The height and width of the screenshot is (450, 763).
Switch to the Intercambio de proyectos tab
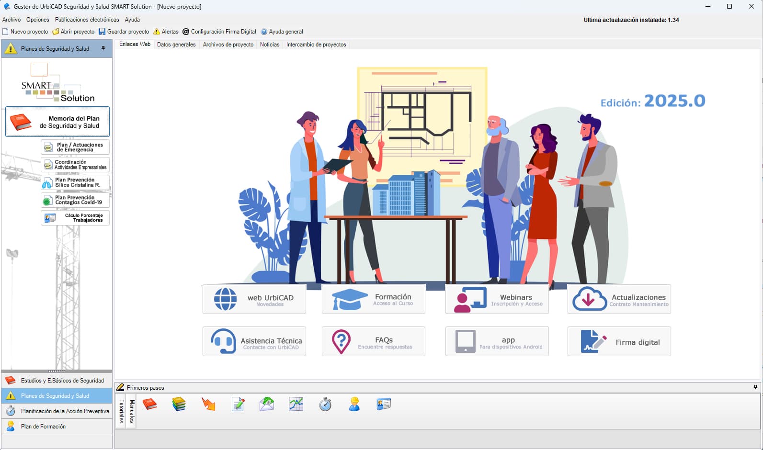316,45
